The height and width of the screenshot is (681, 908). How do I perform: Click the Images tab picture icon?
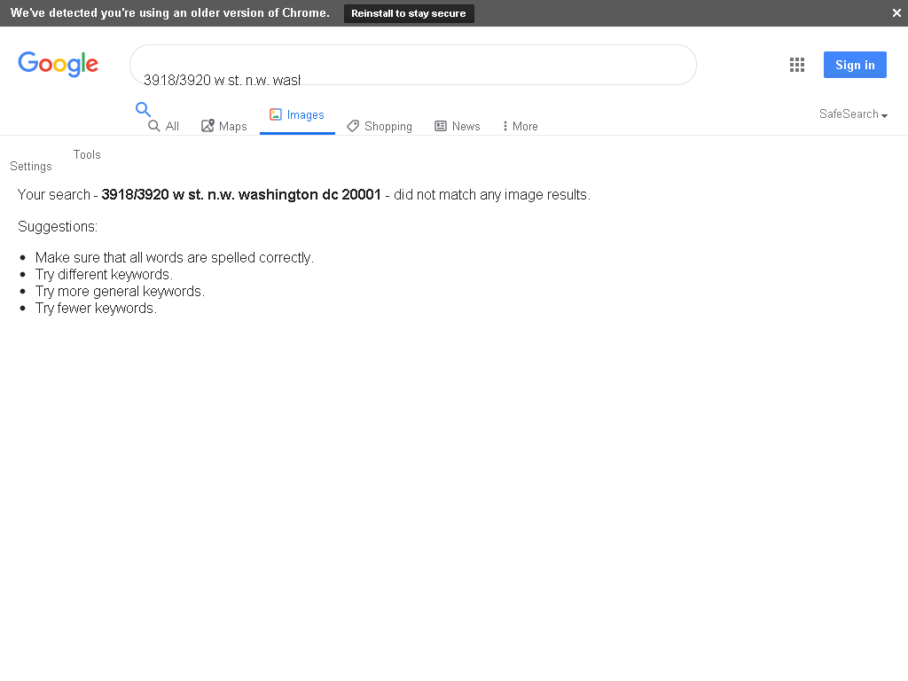click(276, 114)
